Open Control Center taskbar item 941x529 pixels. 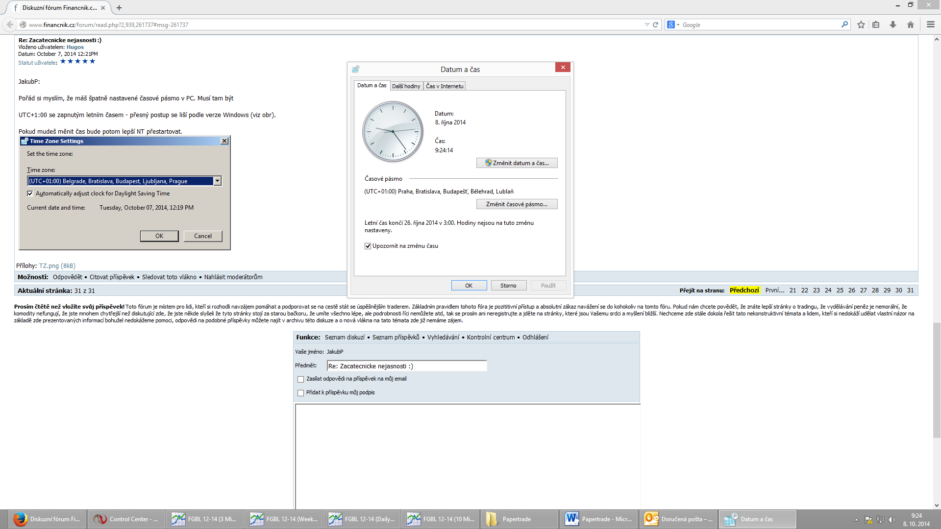(x=126, y=519)
